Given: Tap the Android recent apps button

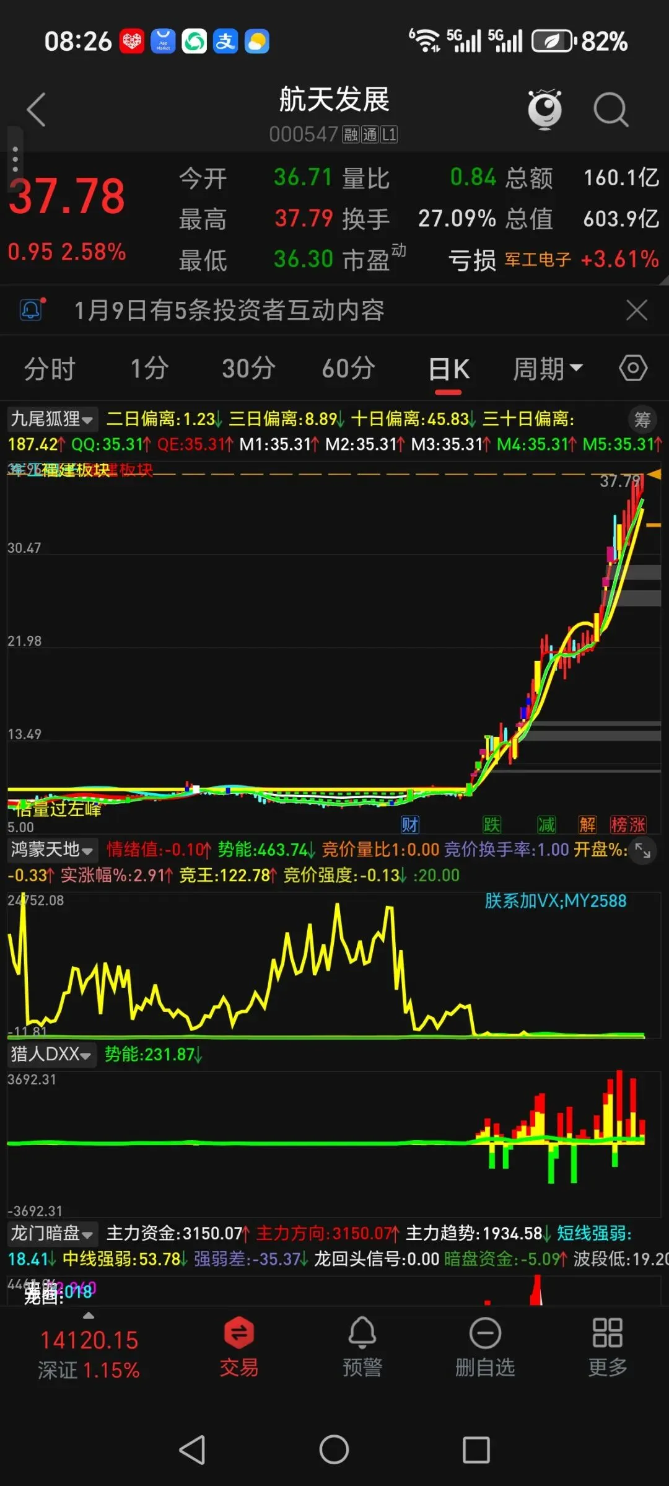Looking at the screenshot, I should 476,1450.
